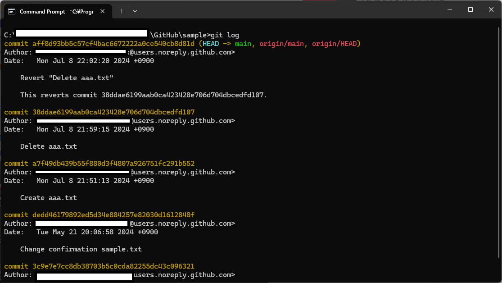This screenshot has width=502, height=283.
Task: Click the commit hash 3c9e7e7cc8db38703b5c
Action: 113,266
